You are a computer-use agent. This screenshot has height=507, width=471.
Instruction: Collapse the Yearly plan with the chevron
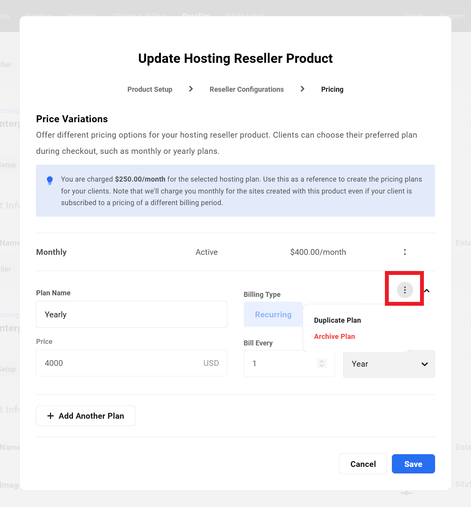point(427,290)
